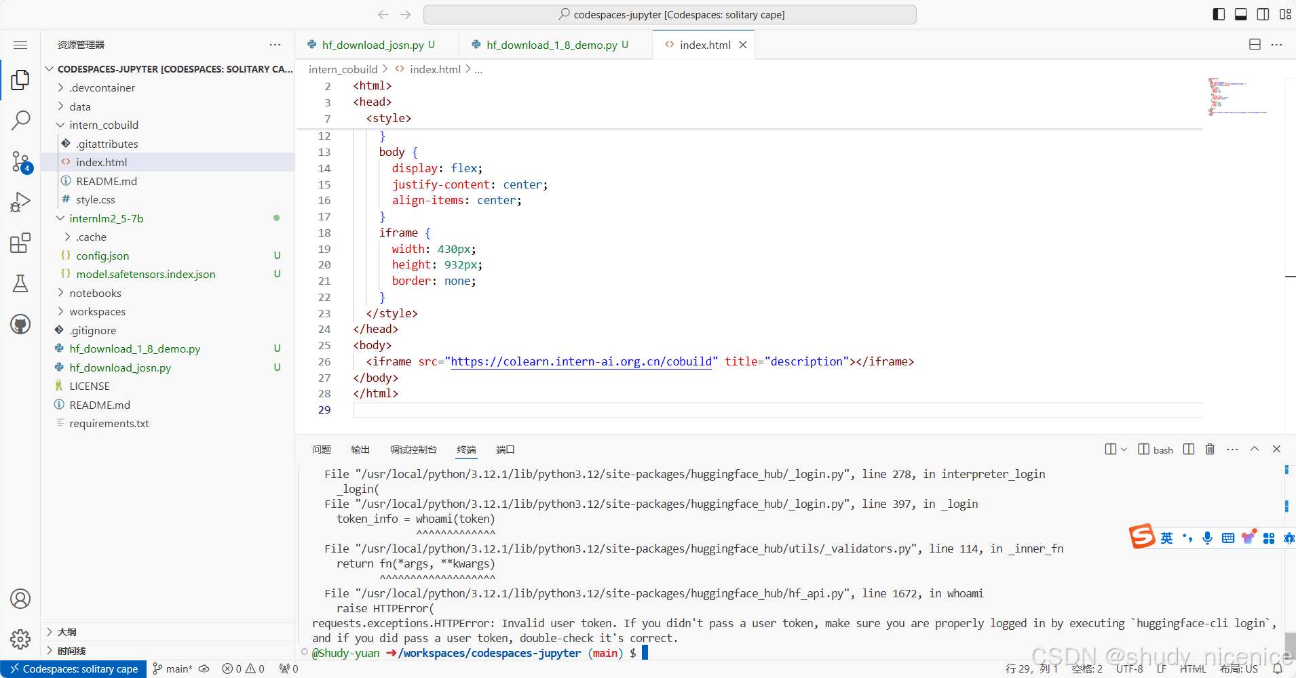This screenshot has width=1296, height=678.
Task: Go forward with the right arrow
Action: click(406, 14)
